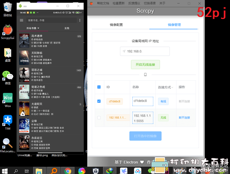This screenshot has height=174, width=230.
Task: Focus the device IP address input field
Action: [x=145, y=51]
